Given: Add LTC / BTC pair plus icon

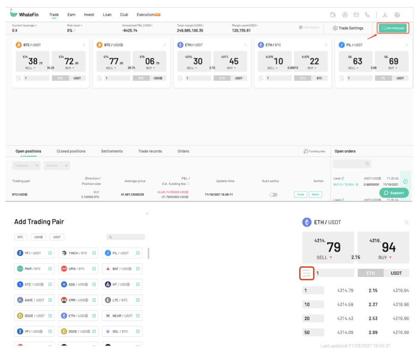Looking at the screenshot, I should click(x=138, y=300).
